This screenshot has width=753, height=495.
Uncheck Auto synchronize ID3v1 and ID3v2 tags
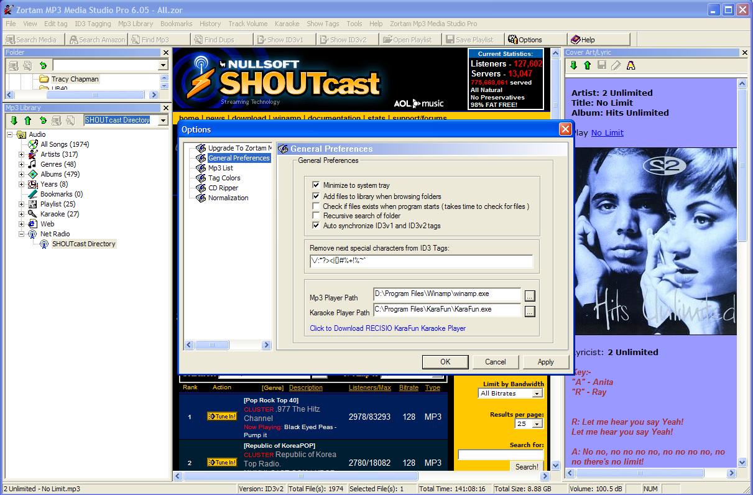pos(316,226)
